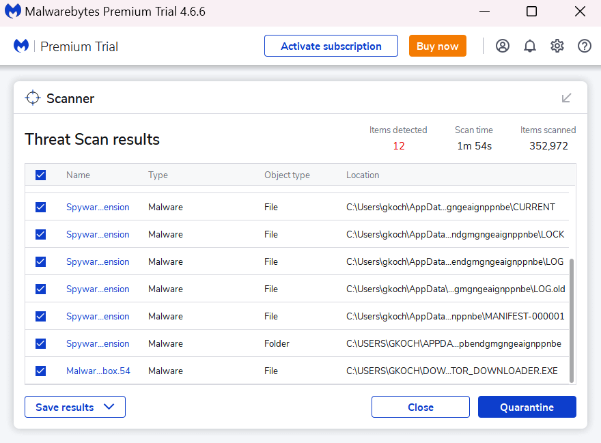Open Spywar...ension link in the MANIFEST-000001 row
The height and width of the screenshot is (443, 601).
(98, 317)
